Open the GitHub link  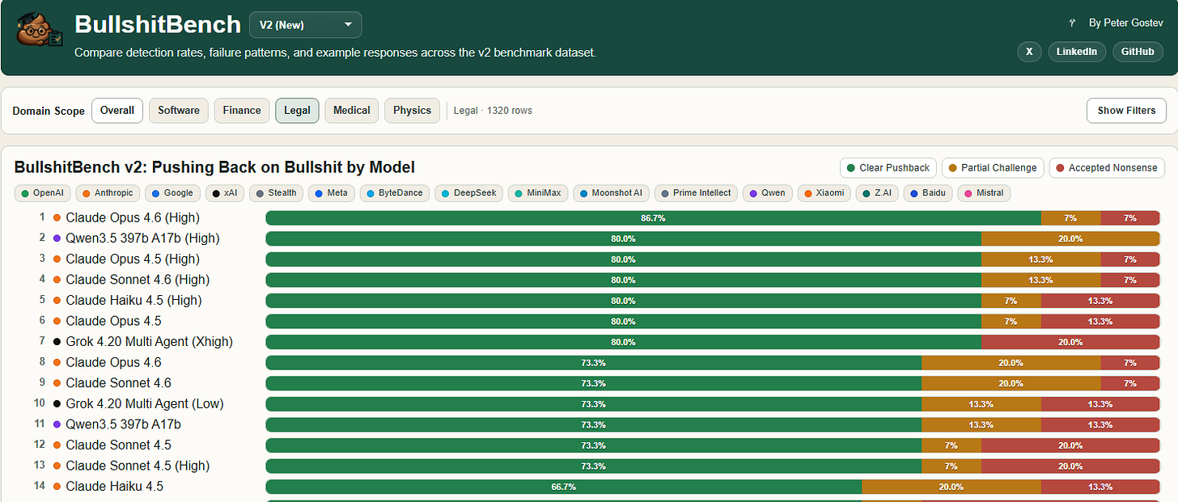coord(1138,52)
